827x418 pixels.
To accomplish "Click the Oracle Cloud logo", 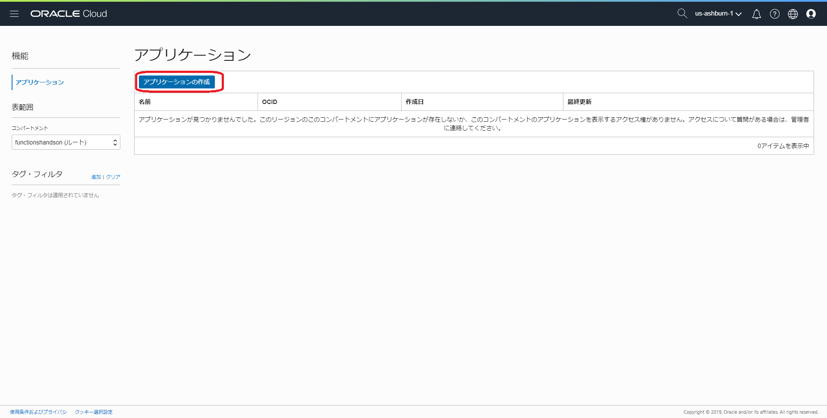I will tap(69, 14).
